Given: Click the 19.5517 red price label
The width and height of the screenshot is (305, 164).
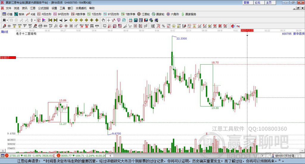Looking at the screenshot, I should (x=8, y=58).
